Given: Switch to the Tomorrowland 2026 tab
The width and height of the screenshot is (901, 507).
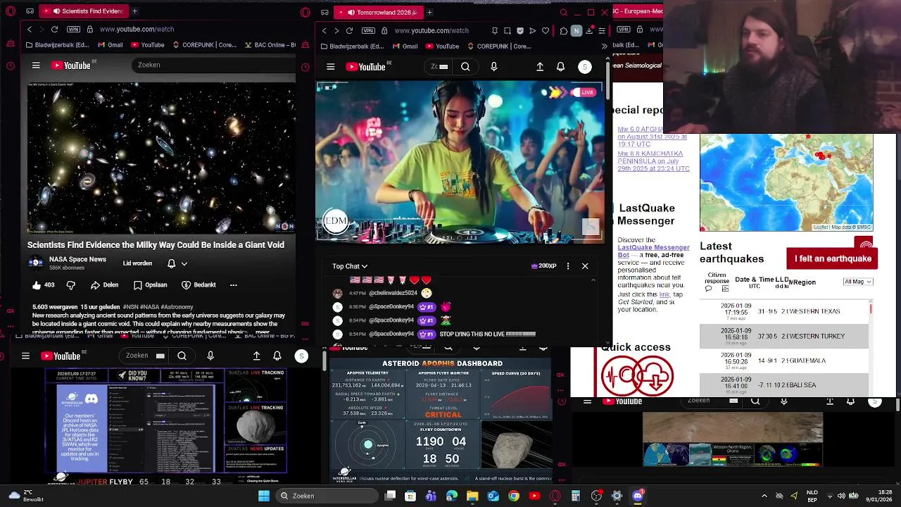Looking at the screenshot, I should pyautogui.click(x=379, y=12).
